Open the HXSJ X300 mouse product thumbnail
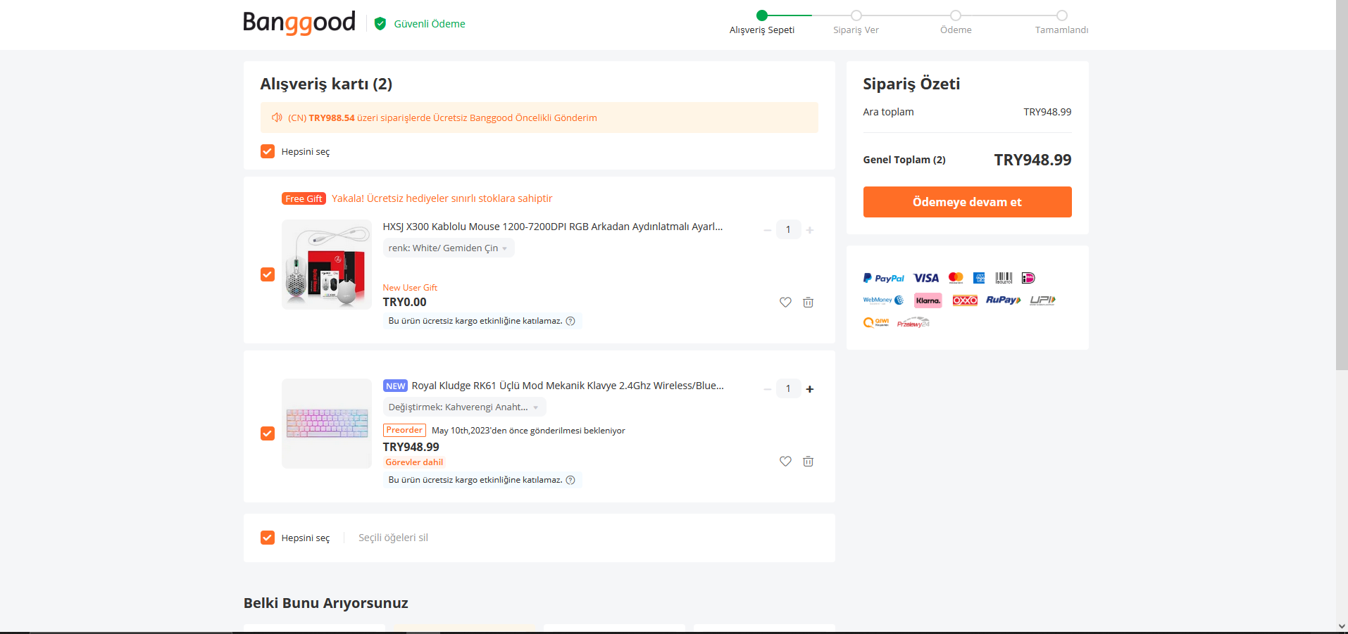 [x=327, y=265]
